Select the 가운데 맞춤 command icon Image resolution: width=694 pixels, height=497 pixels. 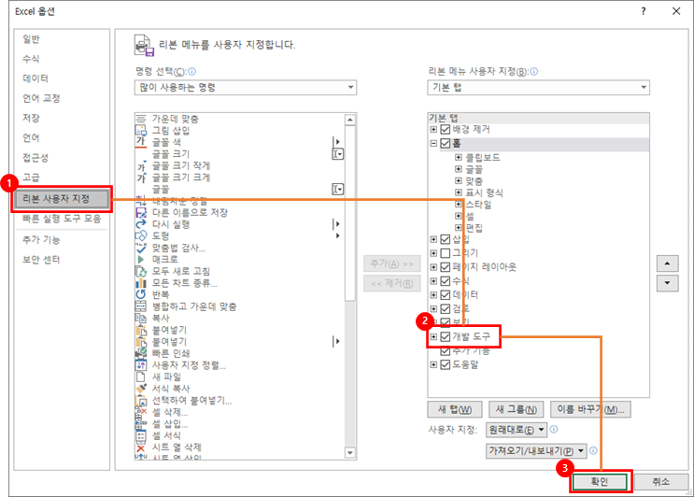point(141,119)
